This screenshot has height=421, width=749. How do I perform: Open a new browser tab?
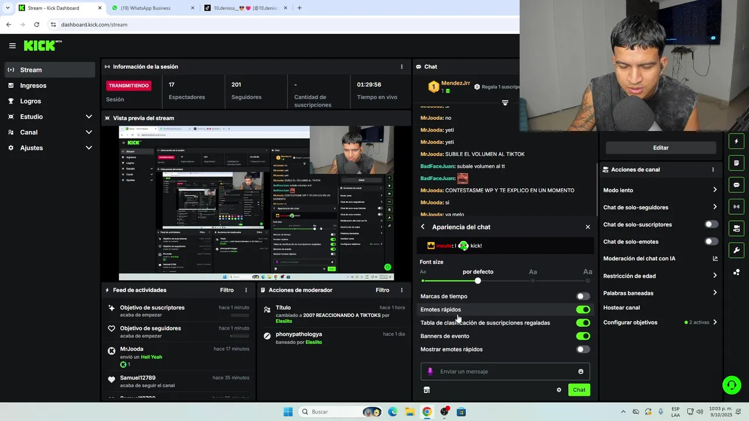pos(300,8)
